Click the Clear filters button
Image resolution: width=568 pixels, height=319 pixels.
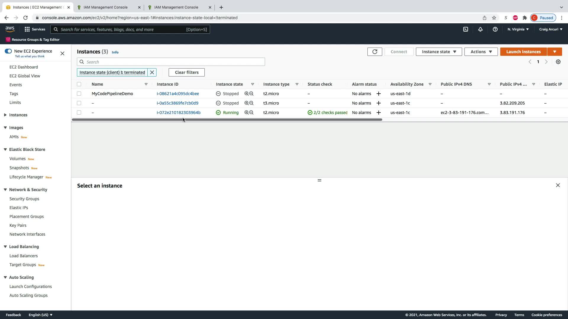click(x=186, y=72)
